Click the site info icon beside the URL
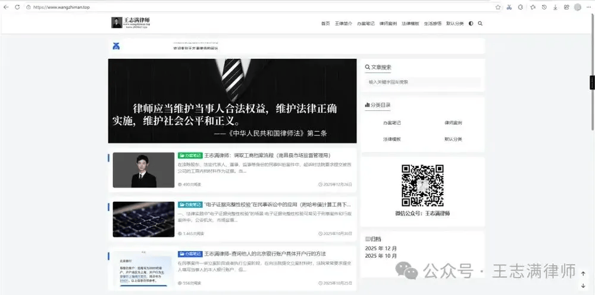 coord(29,7)
